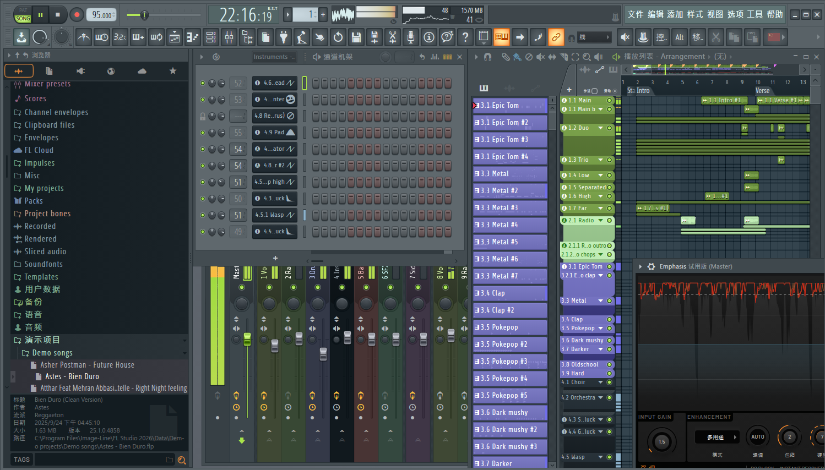Open the piano roll view from the toolbar
Screen dimensions: 825x470
tap(192, 37)
